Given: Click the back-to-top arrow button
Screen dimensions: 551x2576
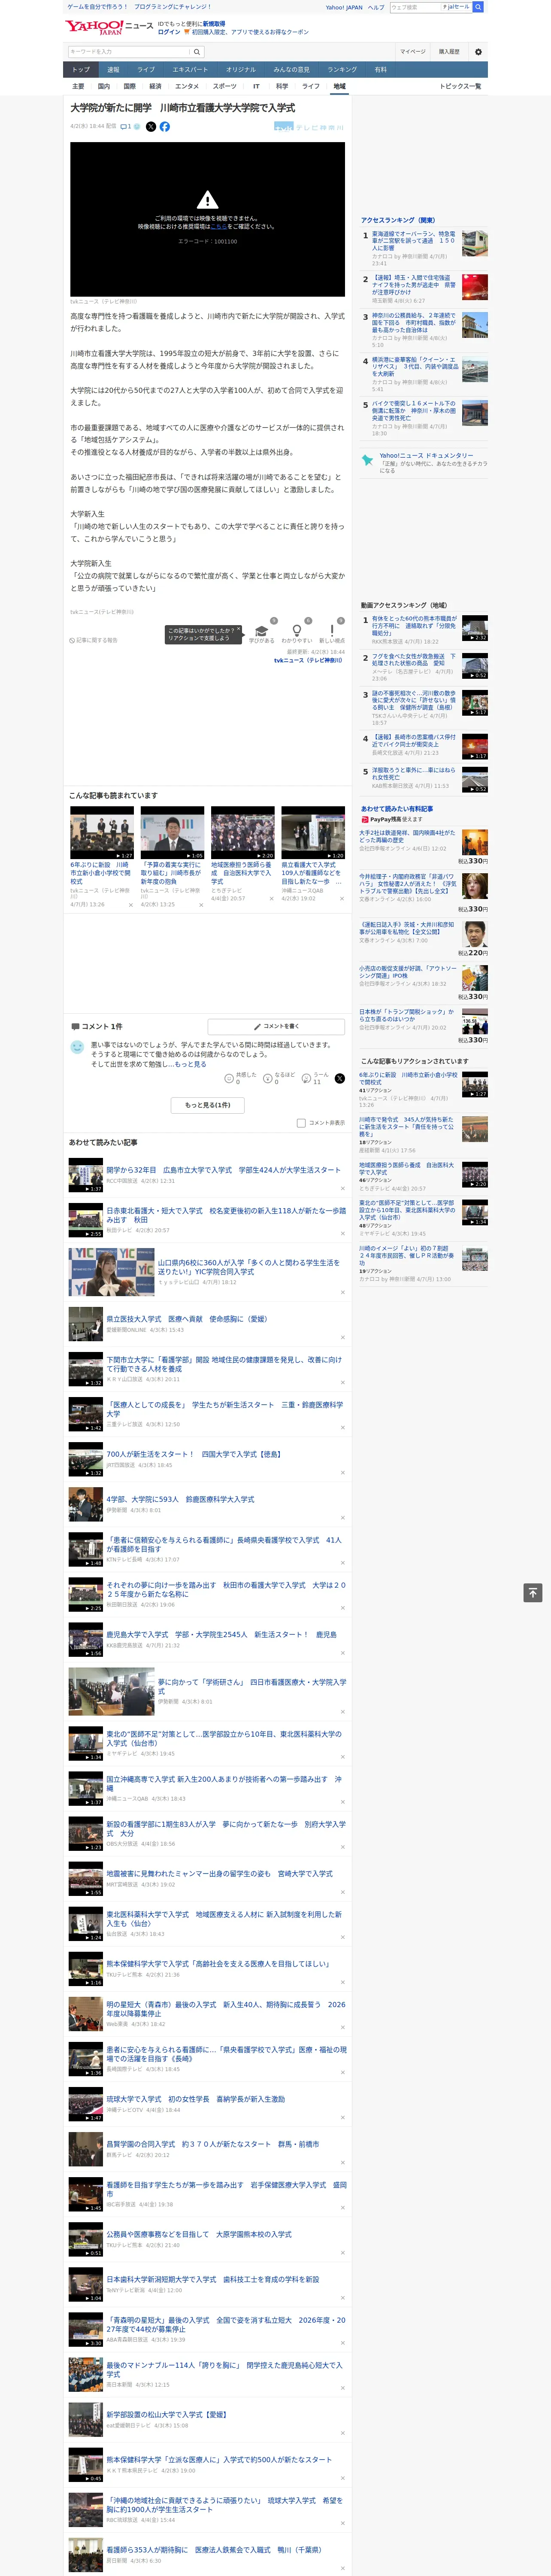Looking at the screenshot, I should coord(532,1593).
